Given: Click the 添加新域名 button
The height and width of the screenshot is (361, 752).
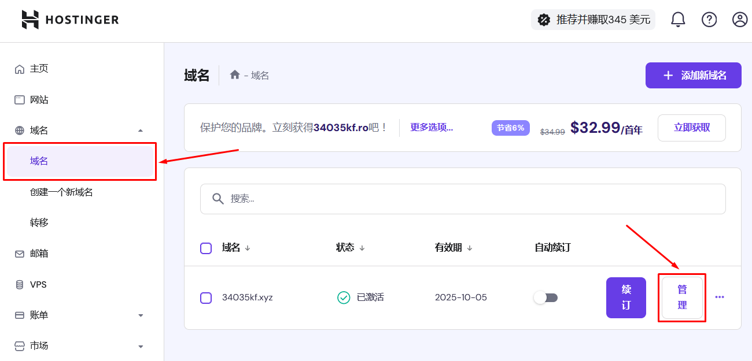Looking at the screenshot, I should click(x=693, y=75).
